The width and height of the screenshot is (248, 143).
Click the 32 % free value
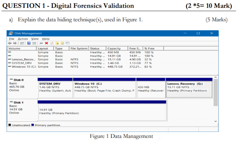tap(148, 59)
